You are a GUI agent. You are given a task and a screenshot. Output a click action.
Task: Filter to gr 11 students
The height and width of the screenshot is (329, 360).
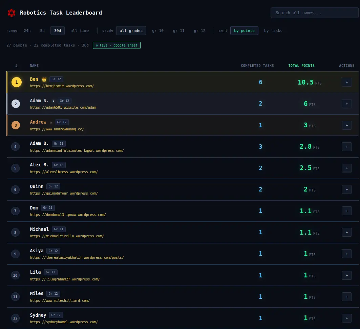[178, 31]
